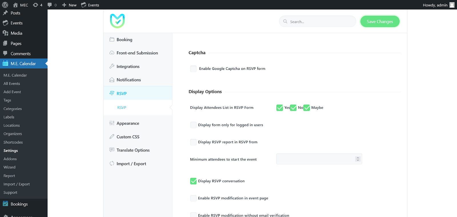457x217 pixels.
Task: Click the admin avatar icon
Action: (452, 5)
